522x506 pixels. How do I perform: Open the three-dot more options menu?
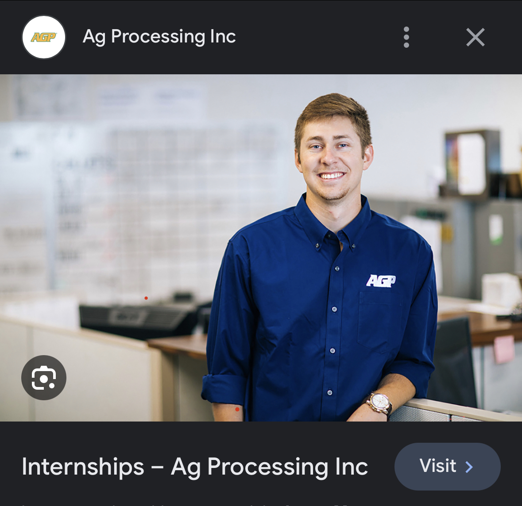tap(406, 37)
